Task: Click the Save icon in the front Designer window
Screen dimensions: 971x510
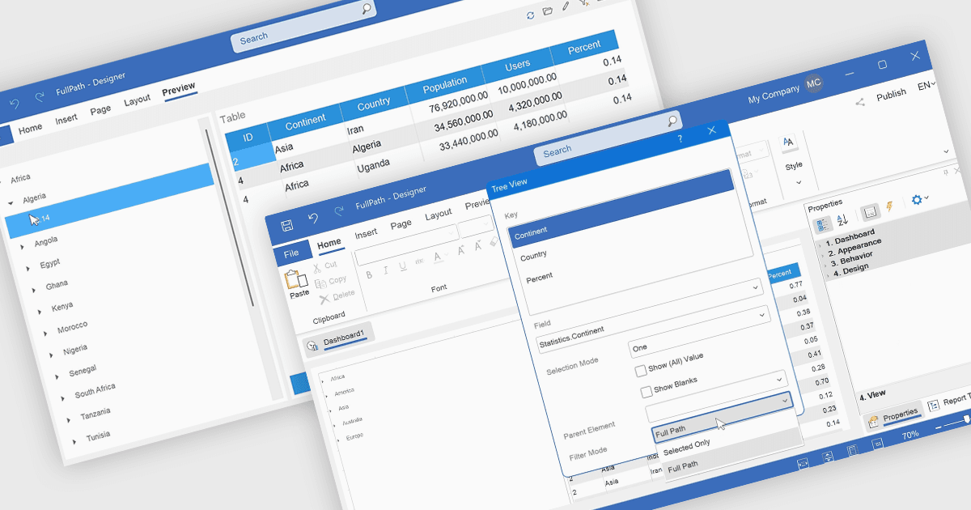Action: coord(286,225)
